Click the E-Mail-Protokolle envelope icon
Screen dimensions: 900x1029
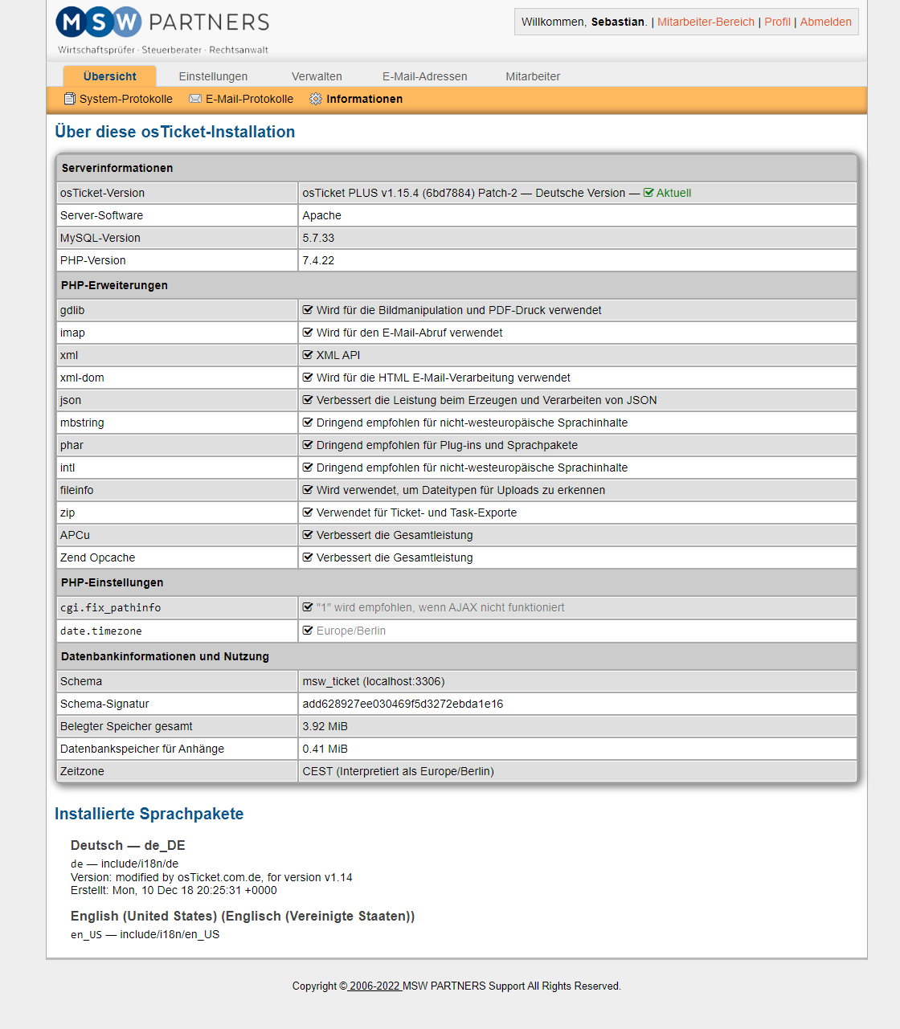(195, 99)
